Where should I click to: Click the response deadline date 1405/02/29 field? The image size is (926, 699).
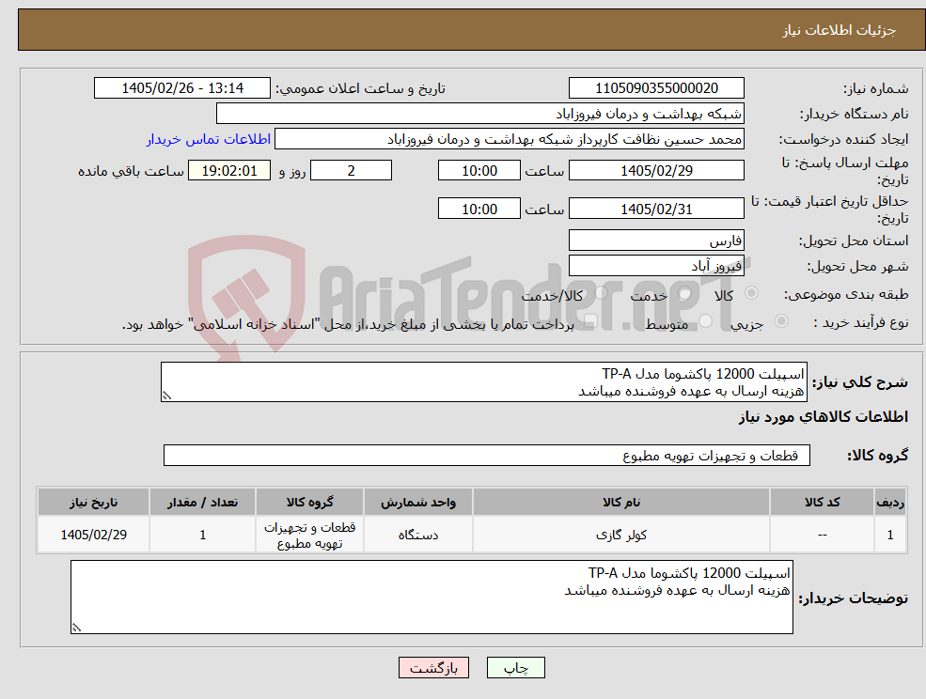(656, 171)
